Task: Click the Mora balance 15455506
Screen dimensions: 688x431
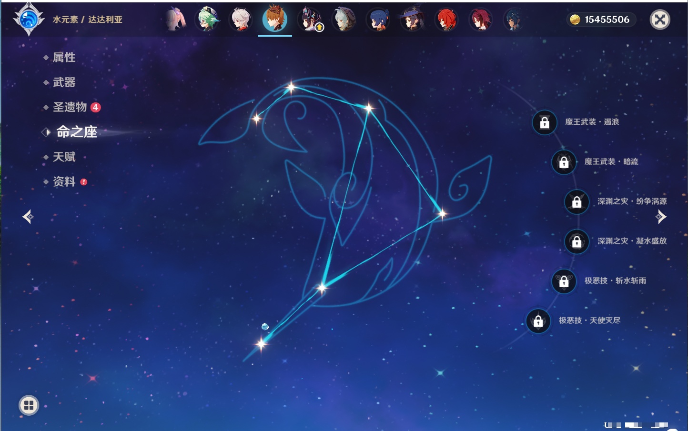Action: (607, 20)
